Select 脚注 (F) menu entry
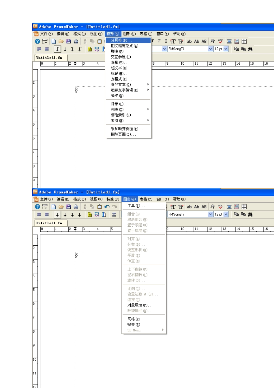 (128, 51)
